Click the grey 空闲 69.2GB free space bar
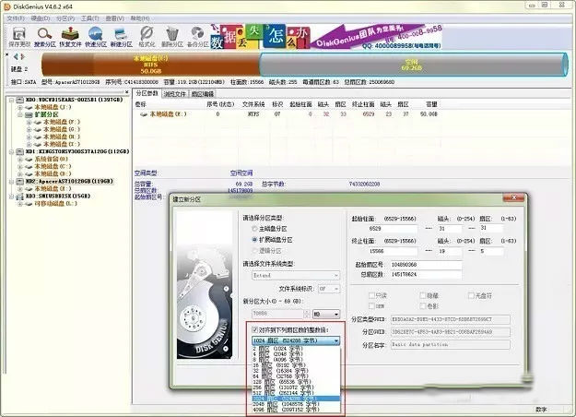Screen dimensions: 576x417 (413, 65)
